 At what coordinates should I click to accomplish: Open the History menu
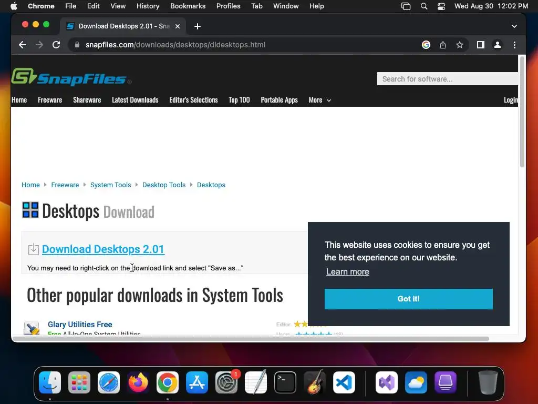(x=148, y=6)
